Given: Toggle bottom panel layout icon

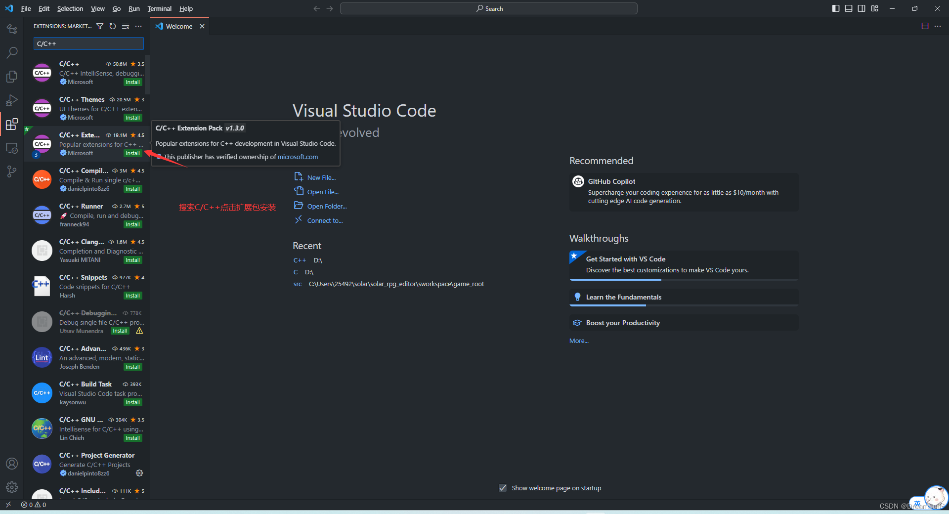Looking at the screenshot, I should [x=849, y=8].
